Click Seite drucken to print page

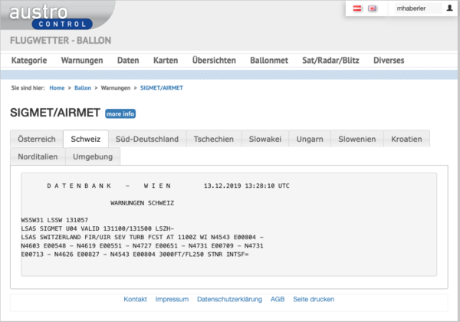click(x=314, y=299)
